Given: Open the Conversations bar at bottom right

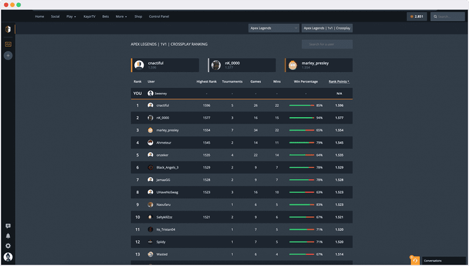Looking at the screenshot, I should (x=444, y=261).
